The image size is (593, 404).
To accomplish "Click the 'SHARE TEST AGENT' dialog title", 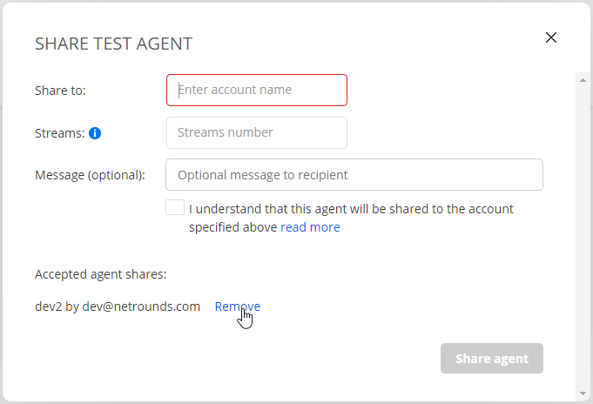I will (x=113, y=44).
